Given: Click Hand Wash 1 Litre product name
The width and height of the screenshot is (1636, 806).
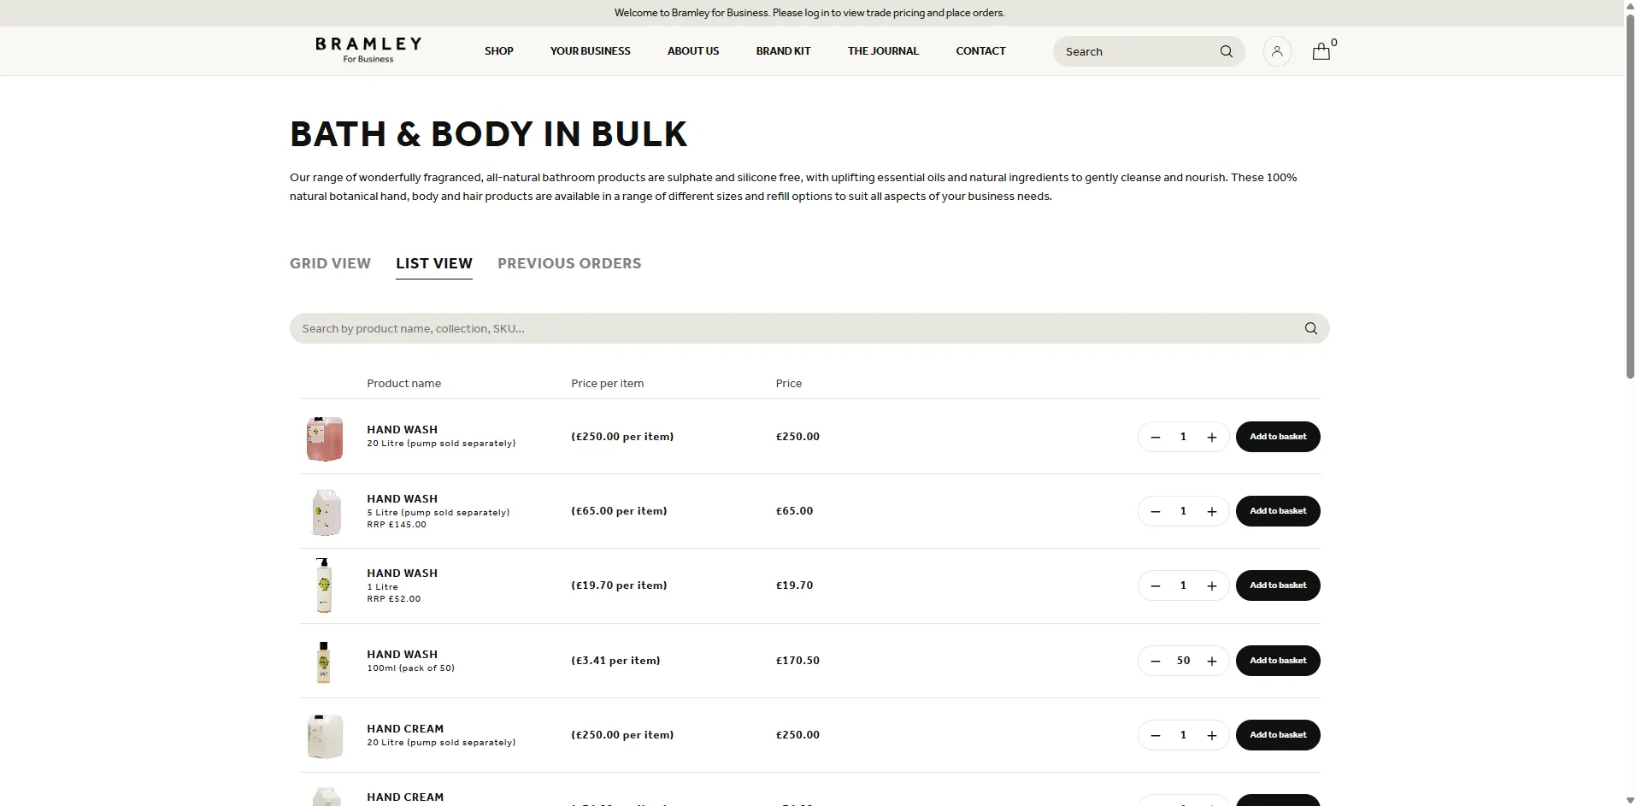Looking at the screenshot, I should point(402,574).
